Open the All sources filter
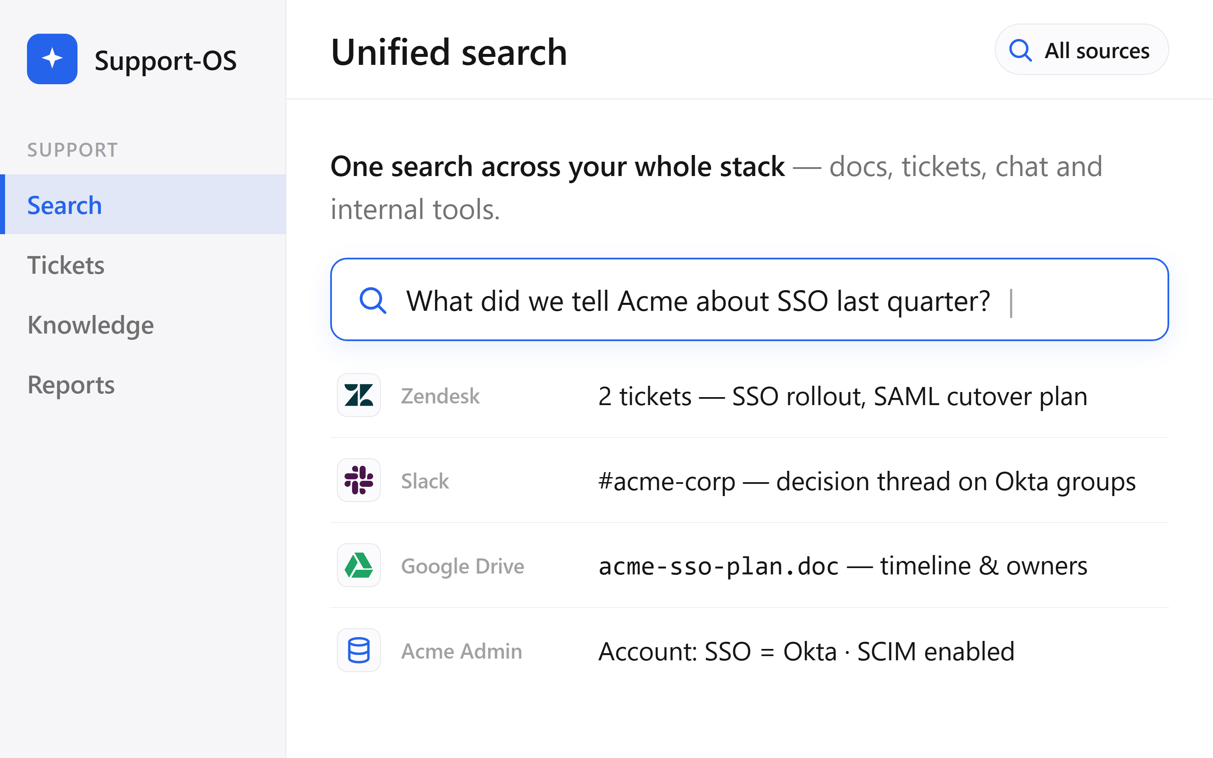This screenshot has height=758, width=1213. tap(1081, 50)
